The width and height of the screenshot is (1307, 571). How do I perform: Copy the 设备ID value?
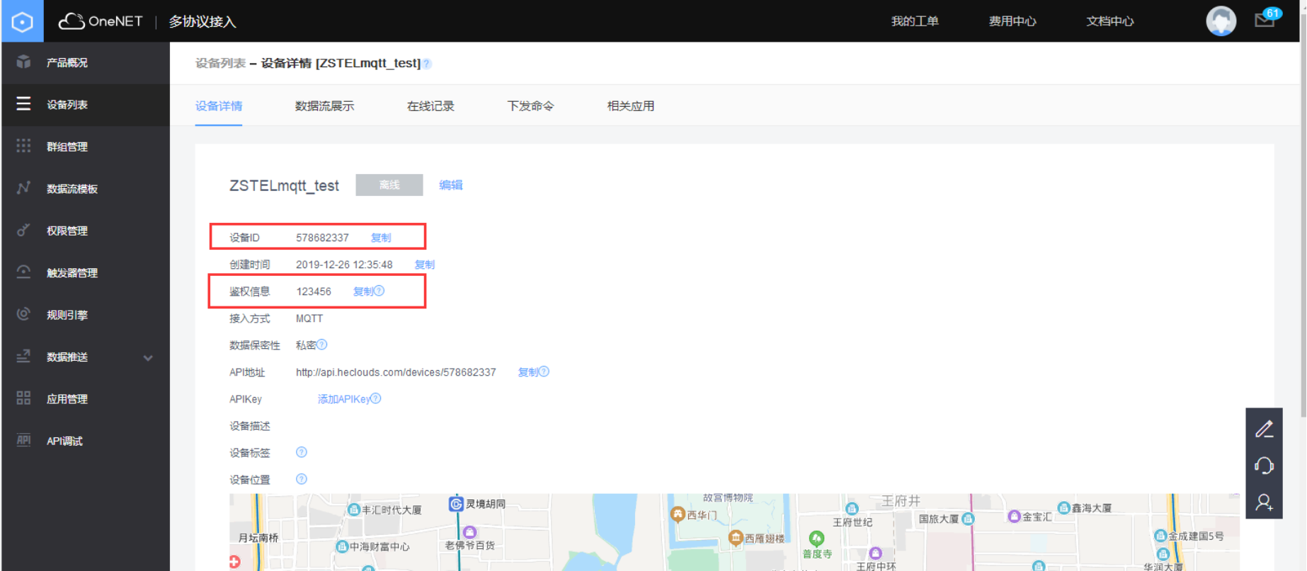coord(381,237)
